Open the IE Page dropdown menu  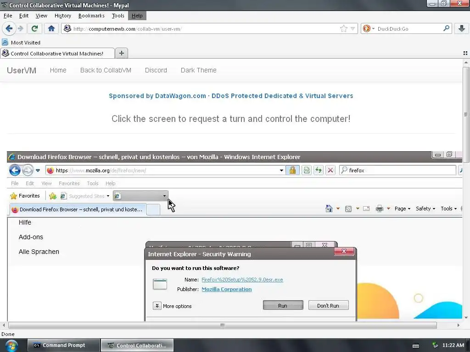click(402, 209)
